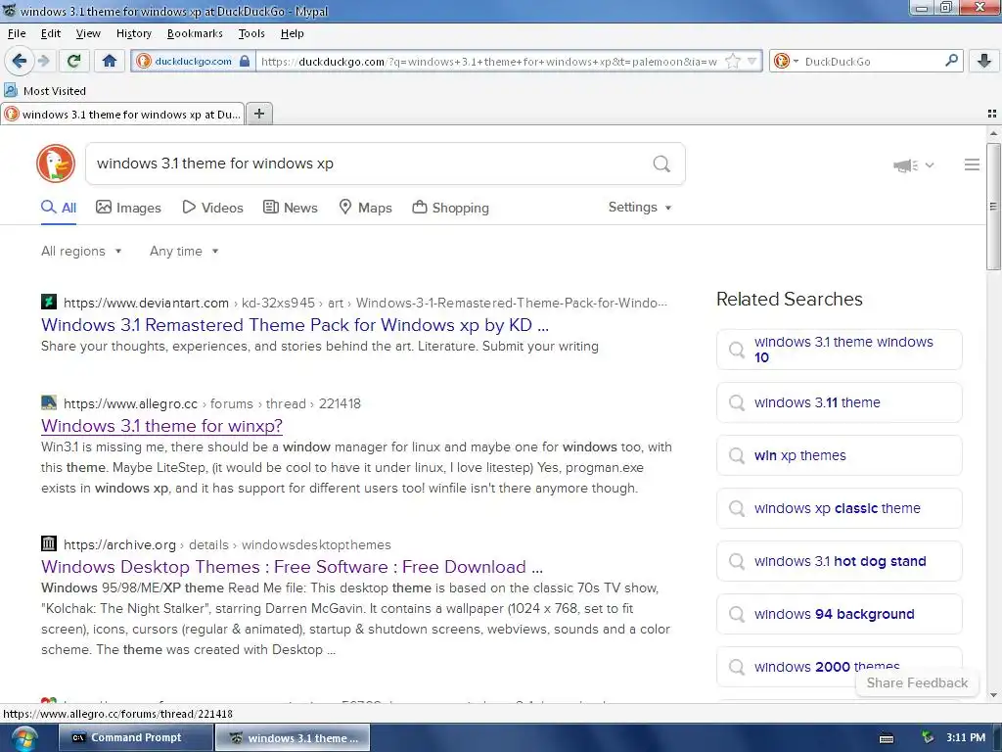Viewport: 1002px width, 752px height.
Task: Search related: windows 3.11 theme
Action: click(x=839, y=402)
